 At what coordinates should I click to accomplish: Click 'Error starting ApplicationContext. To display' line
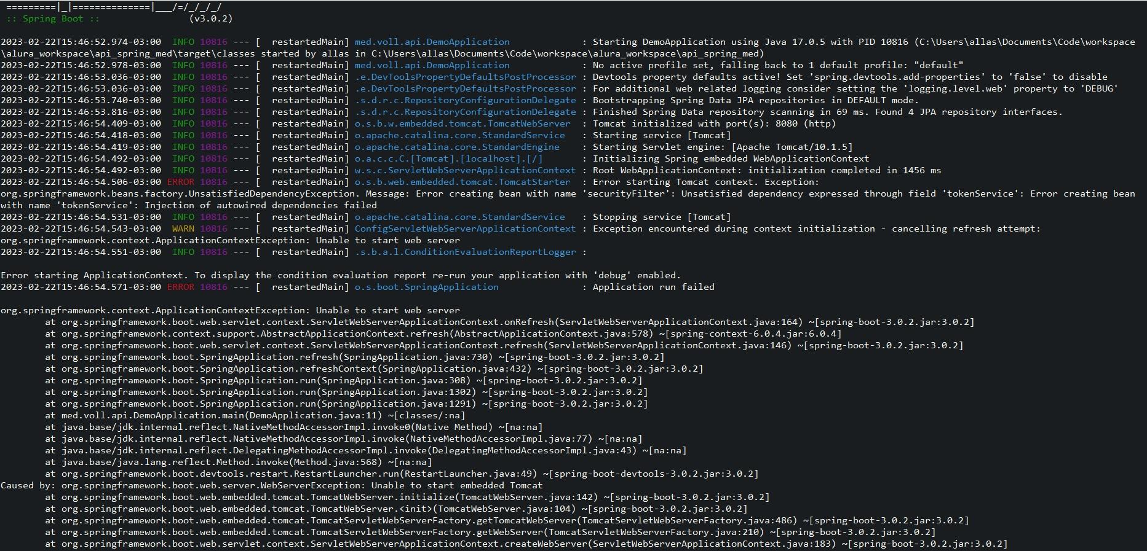coord(341,275)
